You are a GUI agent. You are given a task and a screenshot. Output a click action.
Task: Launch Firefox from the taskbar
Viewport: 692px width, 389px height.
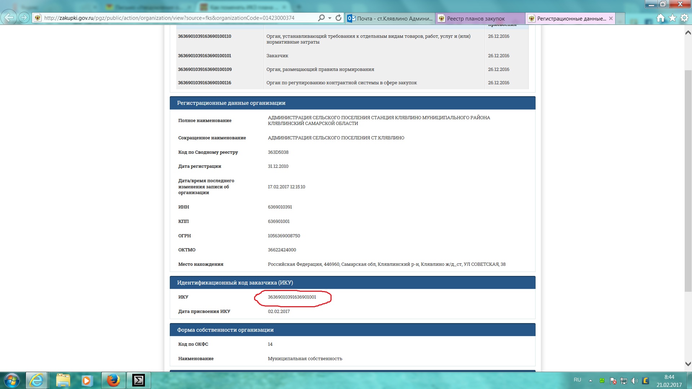tap(113, 380)
